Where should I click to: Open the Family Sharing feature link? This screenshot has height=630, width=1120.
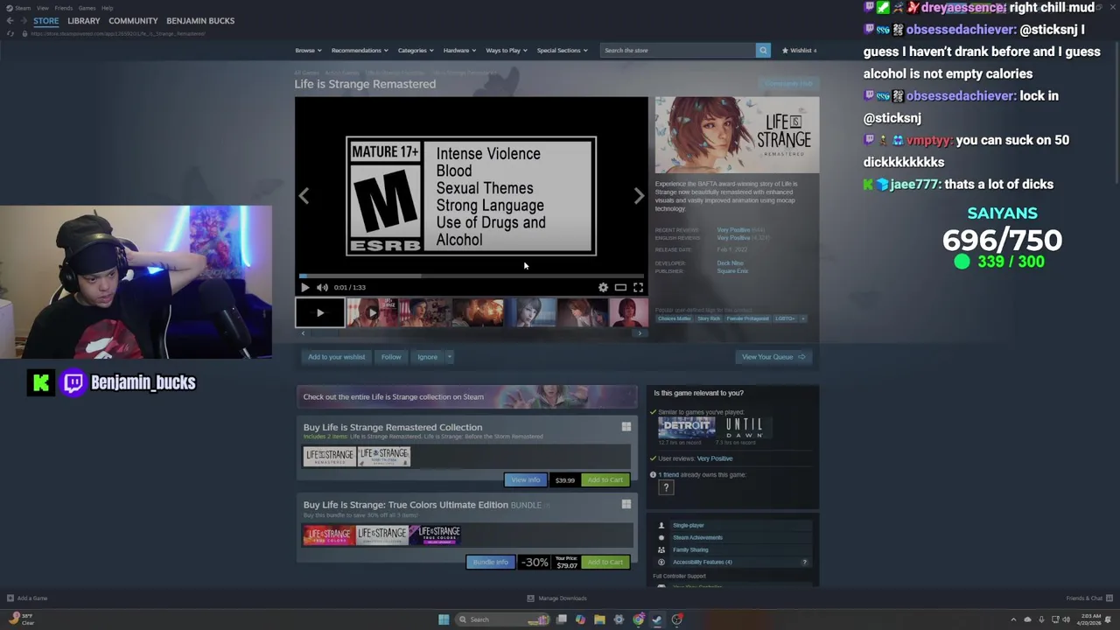pos(690,549)
